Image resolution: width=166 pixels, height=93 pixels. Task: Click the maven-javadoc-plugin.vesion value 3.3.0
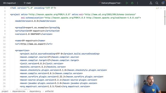coord(58,83)
